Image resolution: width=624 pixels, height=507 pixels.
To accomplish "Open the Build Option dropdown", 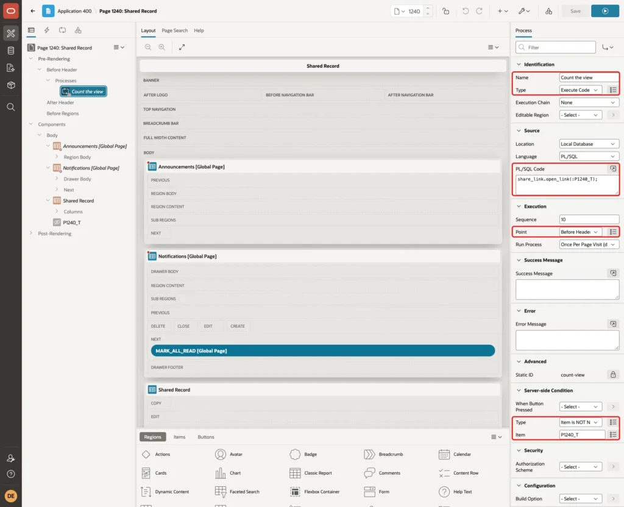I will (x=580, y=498).
